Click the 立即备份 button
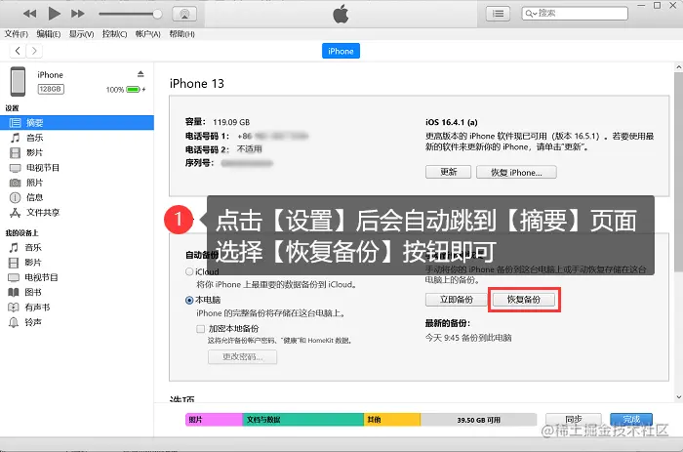 (456, 300)
